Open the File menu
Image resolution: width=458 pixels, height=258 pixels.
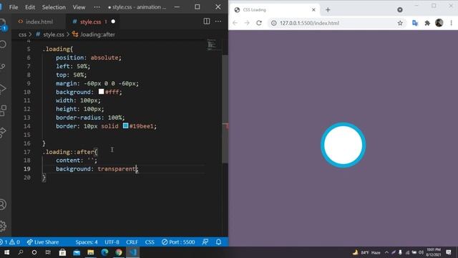(14, 7)
